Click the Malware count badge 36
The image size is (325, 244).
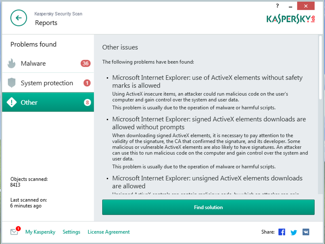click(x=85, y=63)
